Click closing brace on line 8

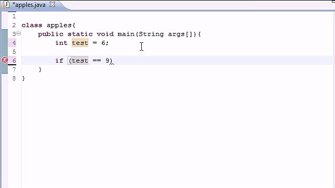(23, 78)
